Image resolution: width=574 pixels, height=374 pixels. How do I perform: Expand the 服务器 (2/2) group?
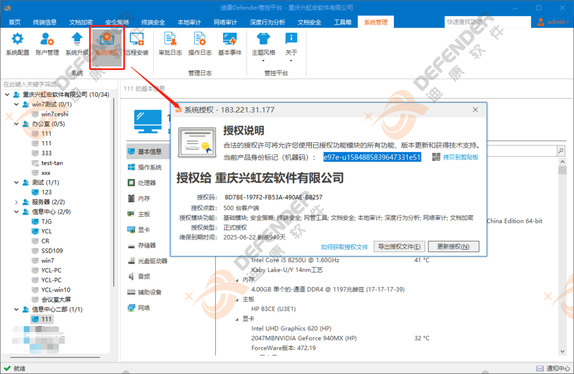(x=16, y=202)
